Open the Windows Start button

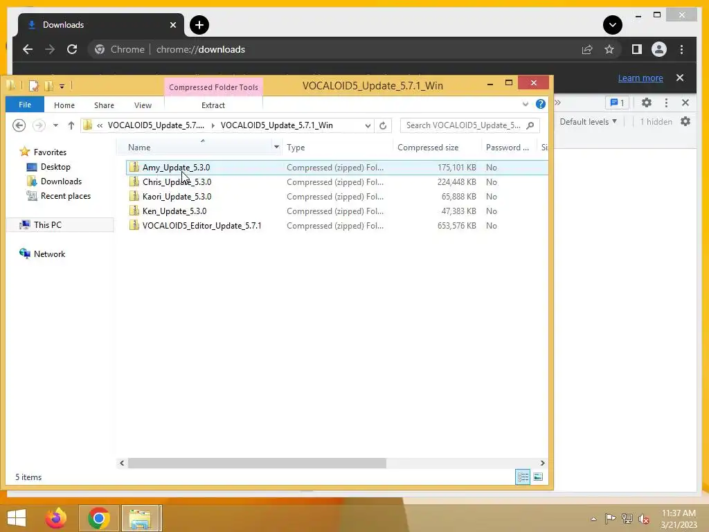pos(17,518)
